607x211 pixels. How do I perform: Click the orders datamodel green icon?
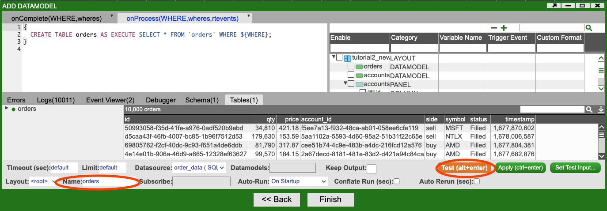(x=359, y=67)
